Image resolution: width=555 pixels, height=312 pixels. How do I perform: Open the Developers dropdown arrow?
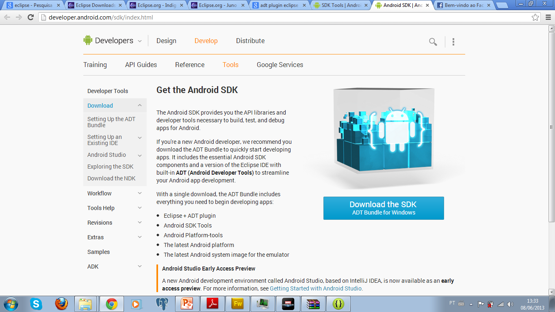(140, 41)
